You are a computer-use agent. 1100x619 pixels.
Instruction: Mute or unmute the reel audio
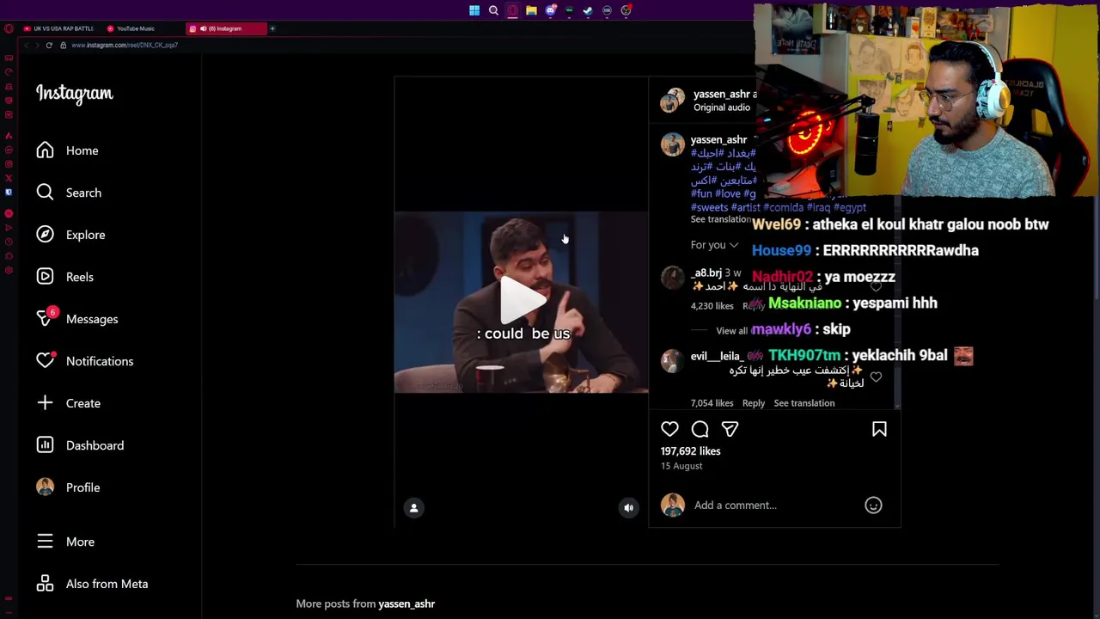(x=628, y=508)
